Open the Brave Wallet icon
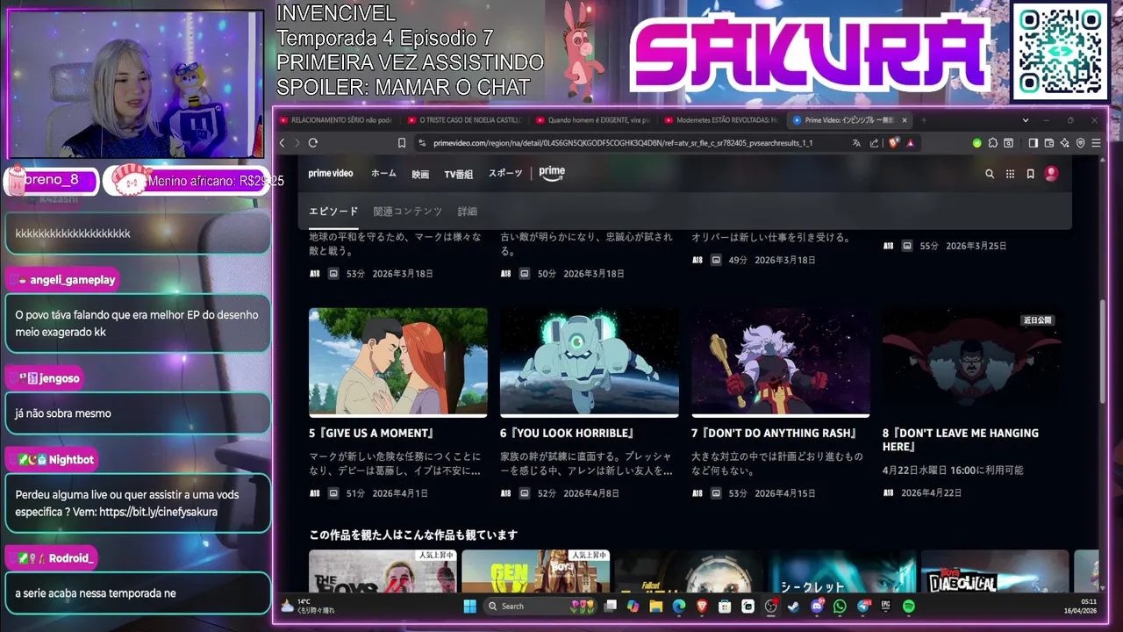 (1048, 142)
